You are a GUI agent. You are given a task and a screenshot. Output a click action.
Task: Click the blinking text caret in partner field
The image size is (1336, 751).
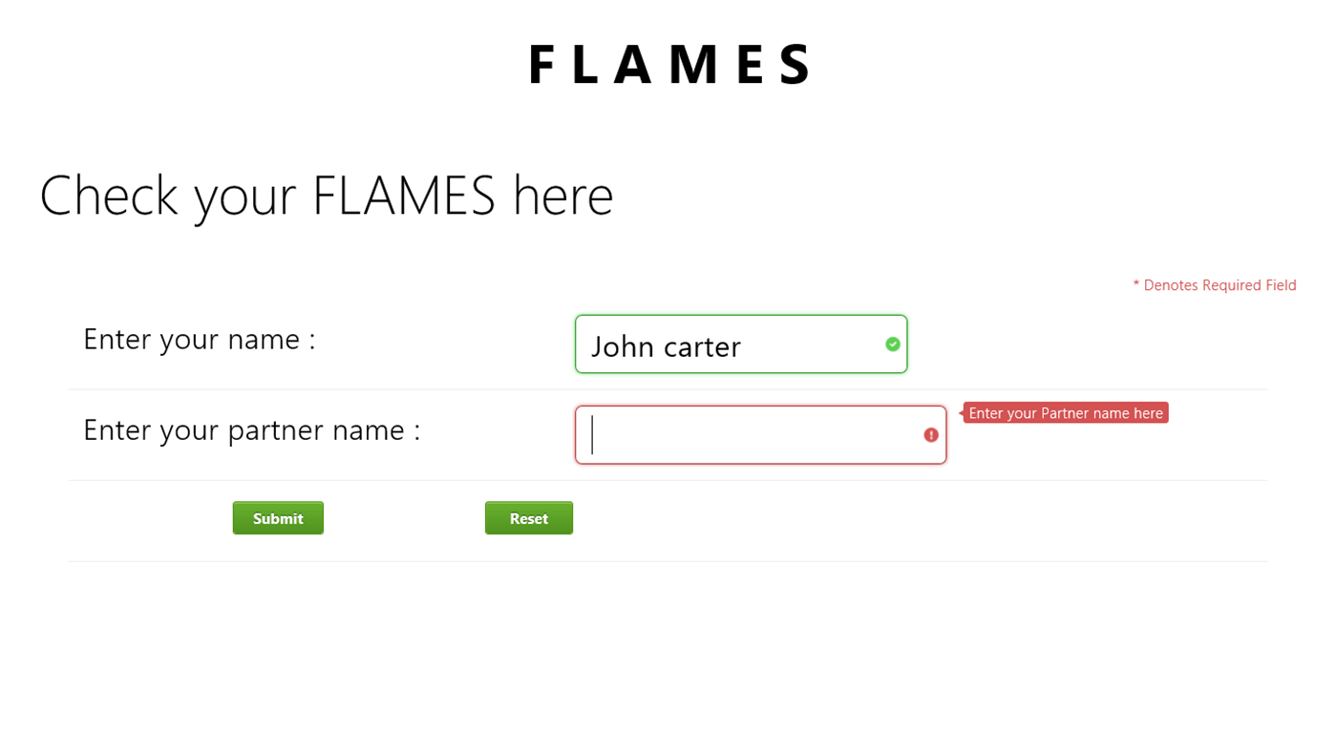coord(592,435)
